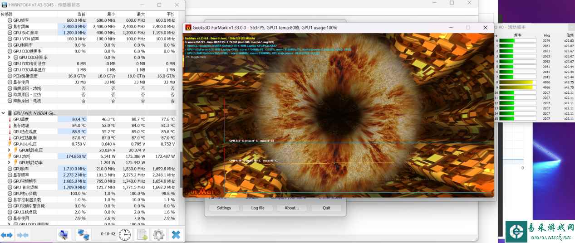Open HWiNFO remote monitor magnifier icon
Screen dimensions: 575x243
click(x=64, y=234)
